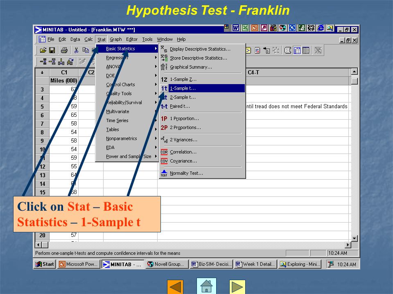The height and width of the screenshot is (294, 393).
Task: Select Graphical Summary menu entry
Action: 202,67
